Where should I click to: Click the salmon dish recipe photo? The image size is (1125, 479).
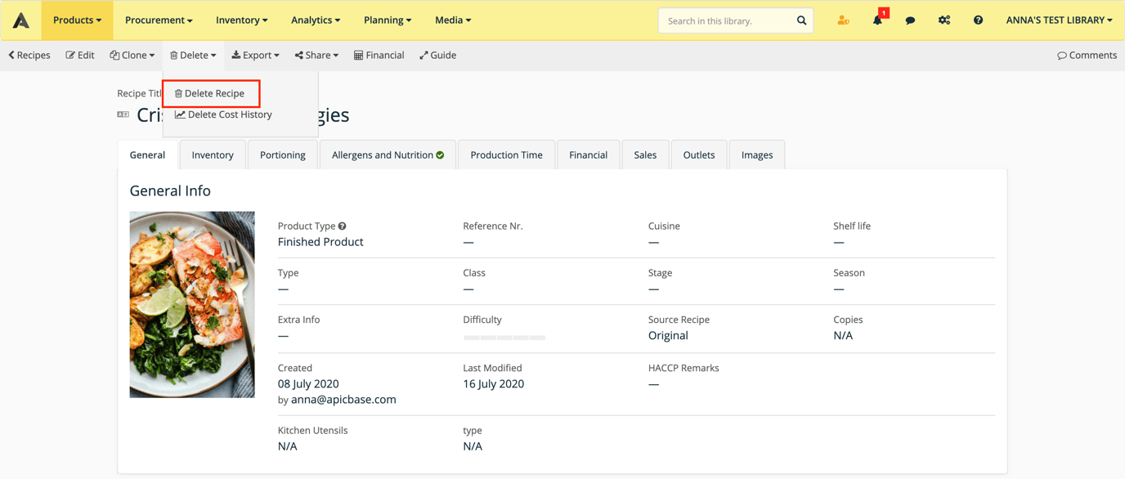coord(192,305)
